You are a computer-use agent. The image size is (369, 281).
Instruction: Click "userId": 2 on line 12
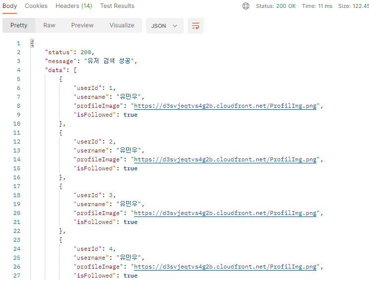[x=94, y=141]
